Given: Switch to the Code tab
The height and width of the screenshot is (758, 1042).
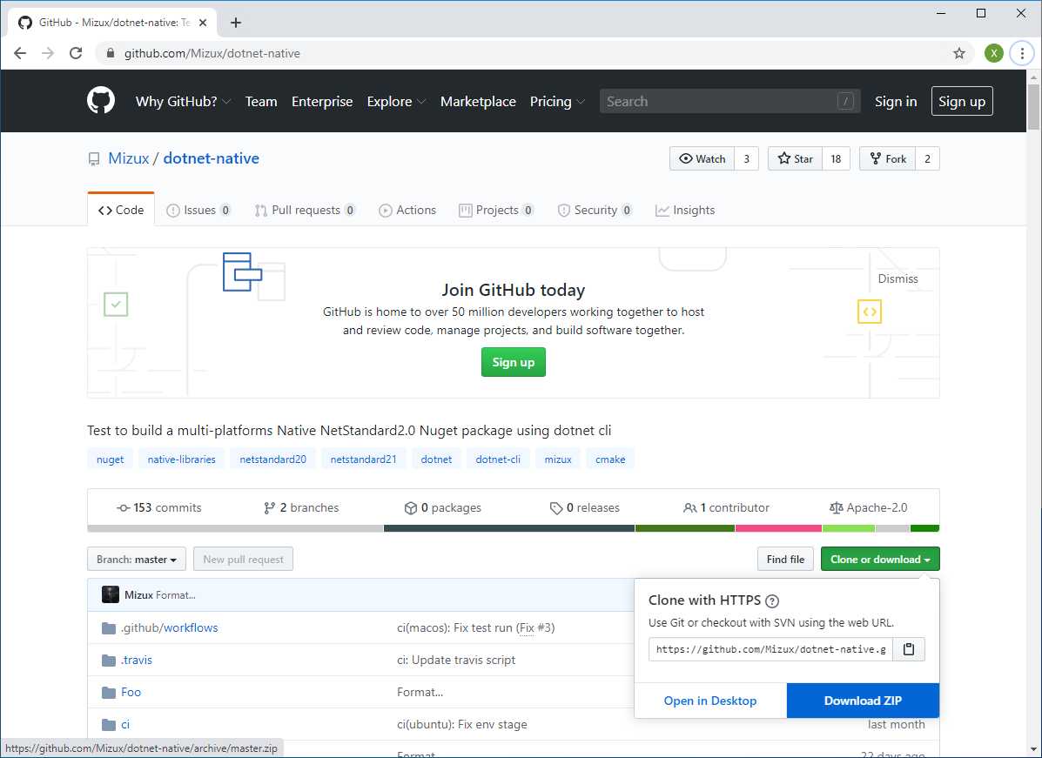Looking at the screenshot, I should click(121, 210).
